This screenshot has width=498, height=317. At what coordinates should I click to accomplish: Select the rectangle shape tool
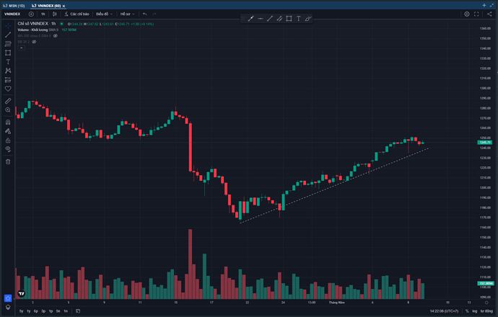point(8,53)
